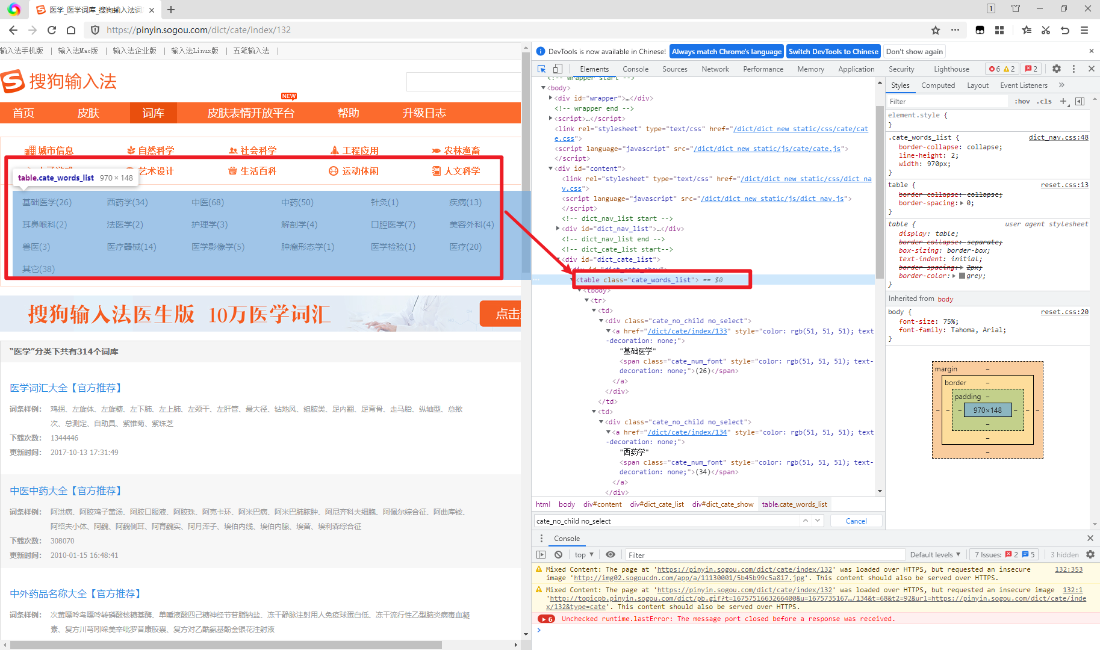The width and height of the screenshot is (1100, 650).
Task: Open 中医中药大全 dictionary link
Action: coord(66,491)
